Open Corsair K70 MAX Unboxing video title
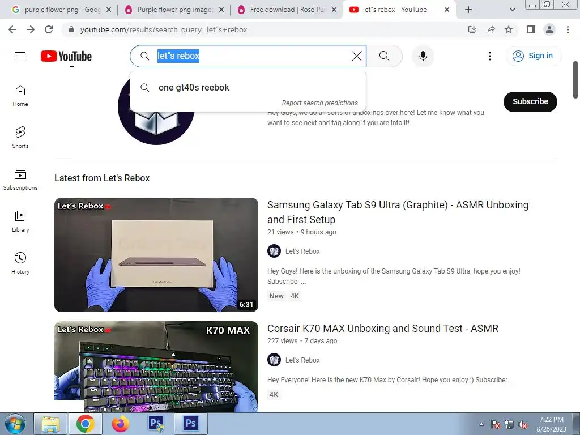 (383, 328)
